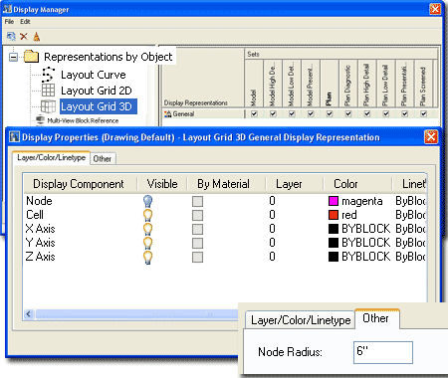Switch to the Other tab in Display Properties

tap(103, 159)
